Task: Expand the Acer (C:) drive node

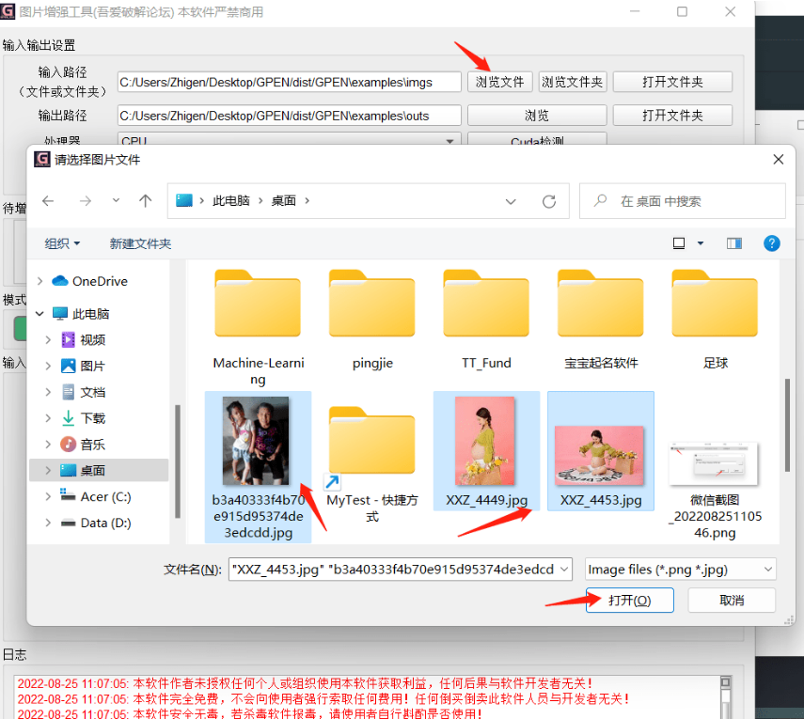Action: pos(48,496)
